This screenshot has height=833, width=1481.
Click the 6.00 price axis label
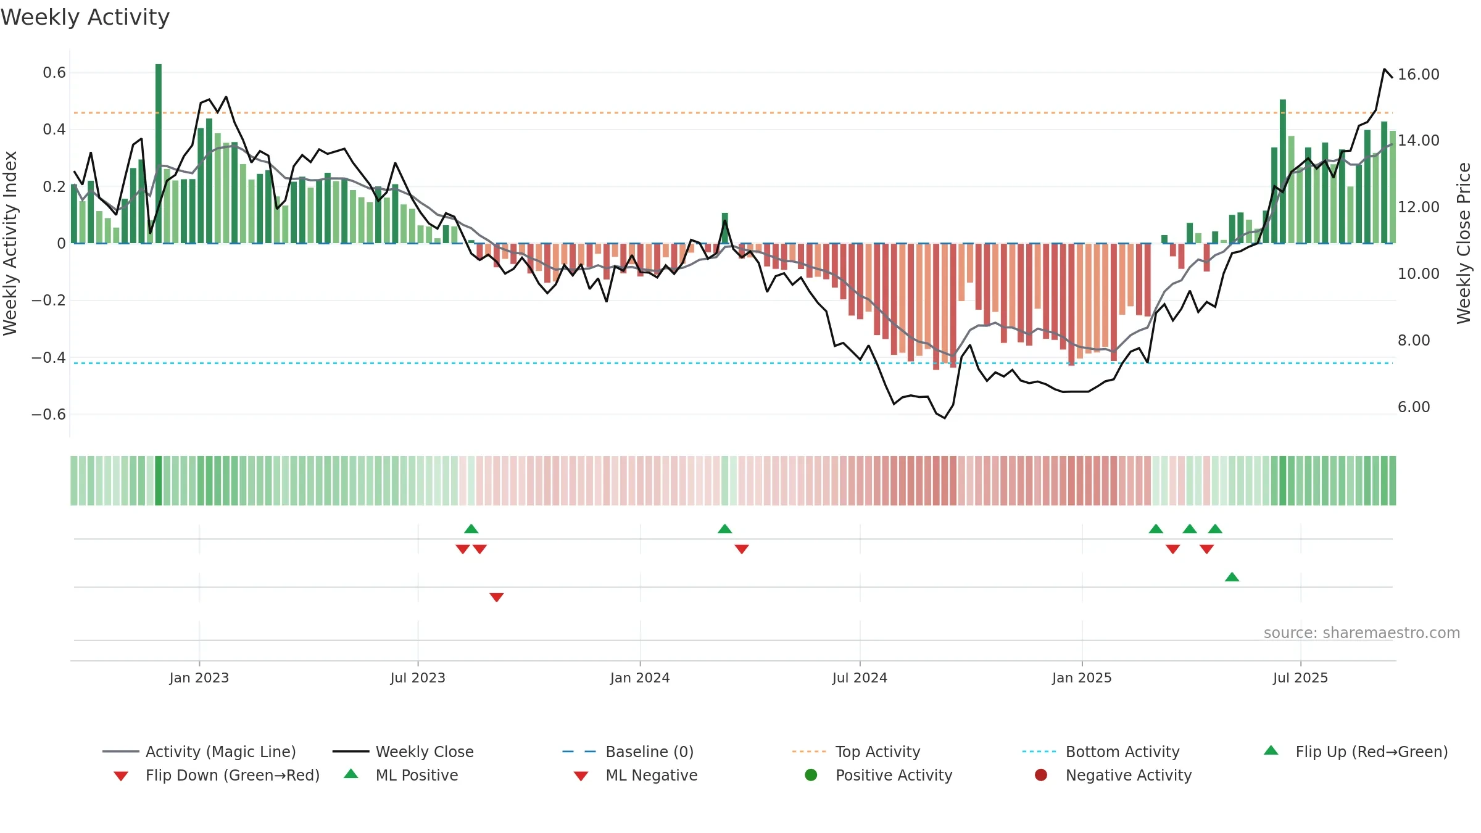pos(1414,407)
